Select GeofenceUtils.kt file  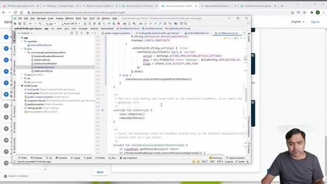[x=42, y=60]
